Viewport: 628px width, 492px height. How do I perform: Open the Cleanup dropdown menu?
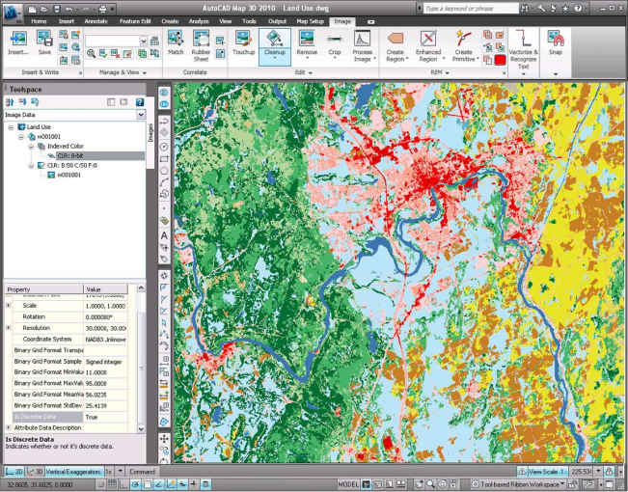coord(274,57)
